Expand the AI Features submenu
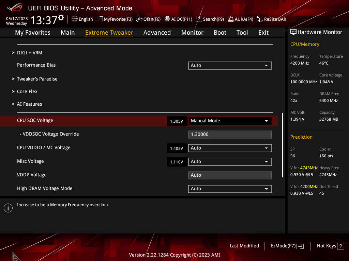This screenshot has height=261, width=349. pos(29,104)
